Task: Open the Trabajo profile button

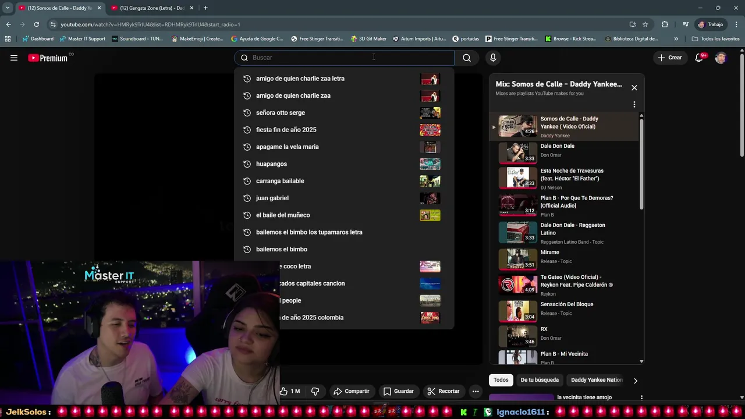Action: [711, 24]
